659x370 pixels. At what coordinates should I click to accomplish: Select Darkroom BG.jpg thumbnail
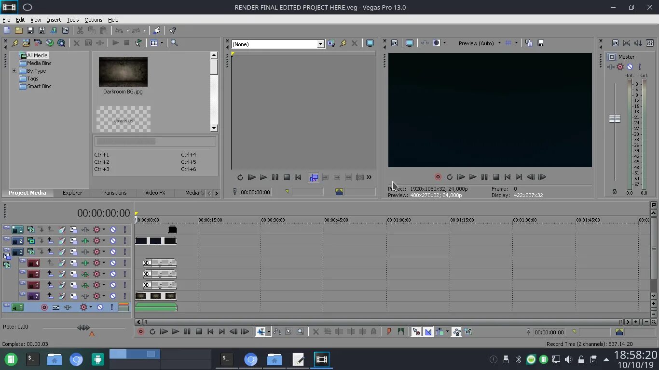point(123,72)
